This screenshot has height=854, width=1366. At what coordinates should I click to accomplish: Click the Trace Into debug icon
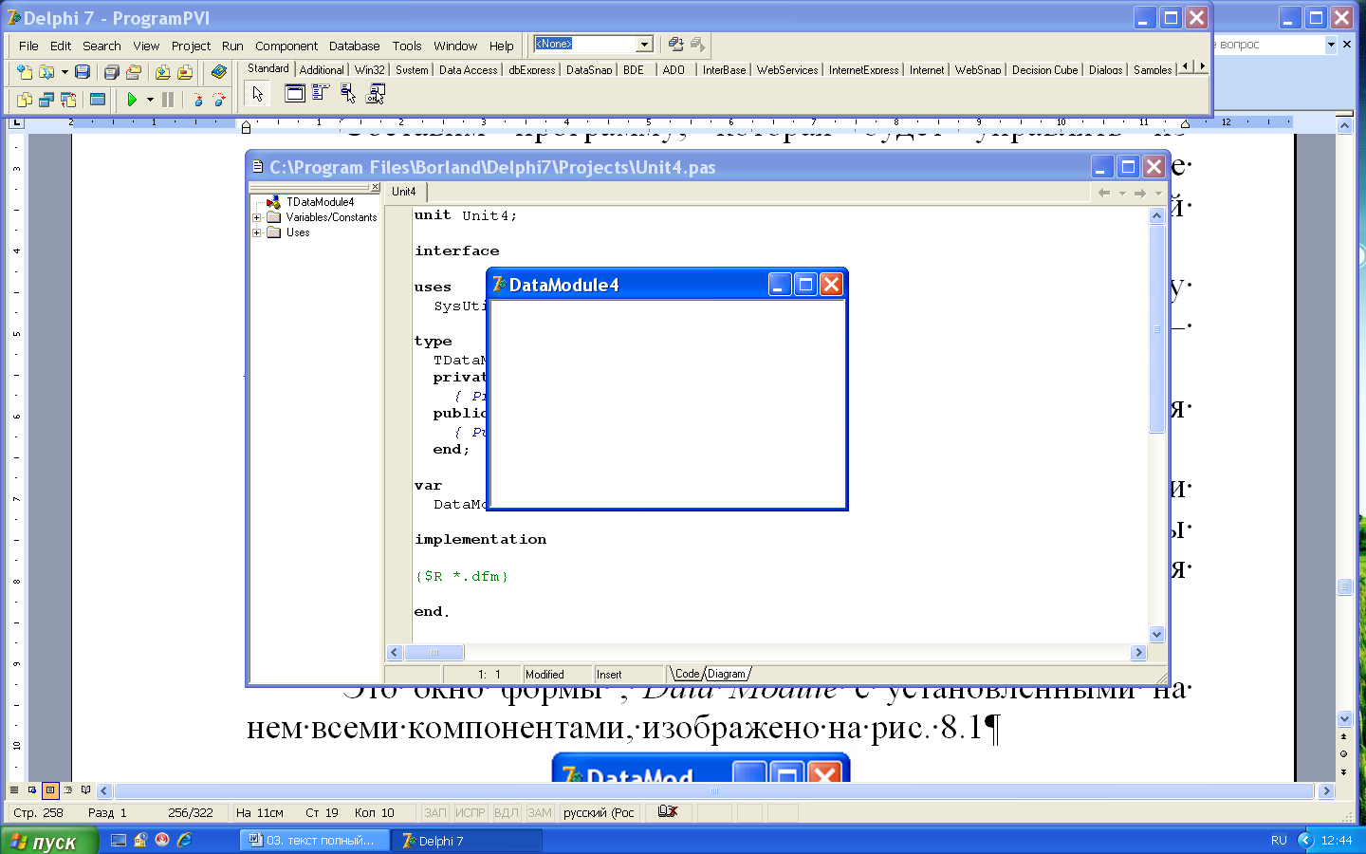[197, 100]
